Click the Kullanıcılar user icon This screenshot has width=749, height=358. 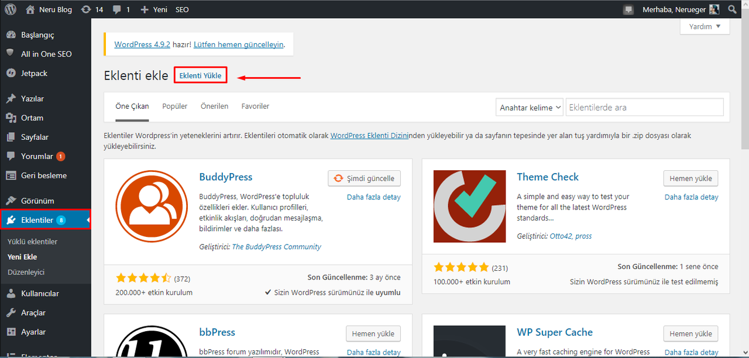coord(11,293)
